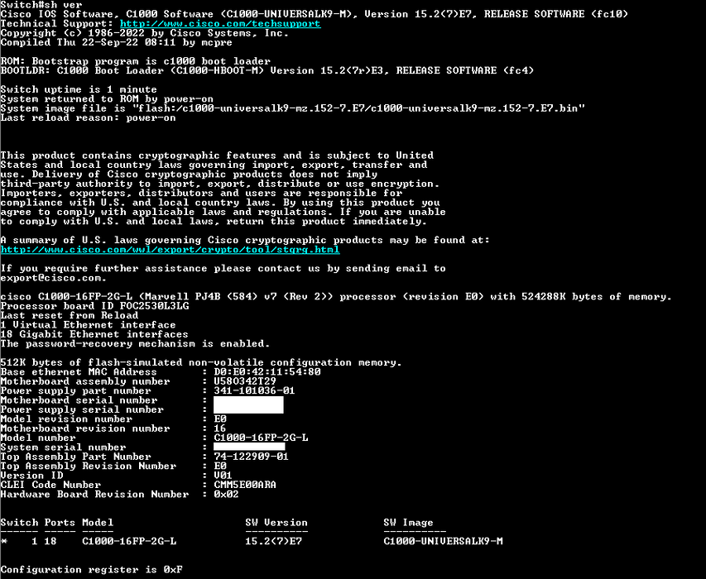Click 'Last reload reason: power-on'
Screen dimensions: 706x579
(89, 118)
